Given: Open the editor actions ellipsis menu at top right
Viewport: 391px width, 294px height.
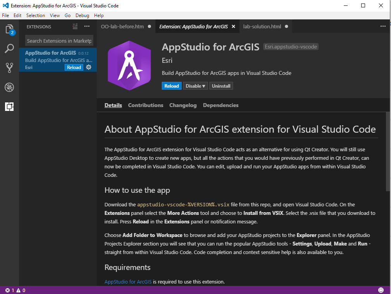Looking at the screenshot, I should 382,26.
